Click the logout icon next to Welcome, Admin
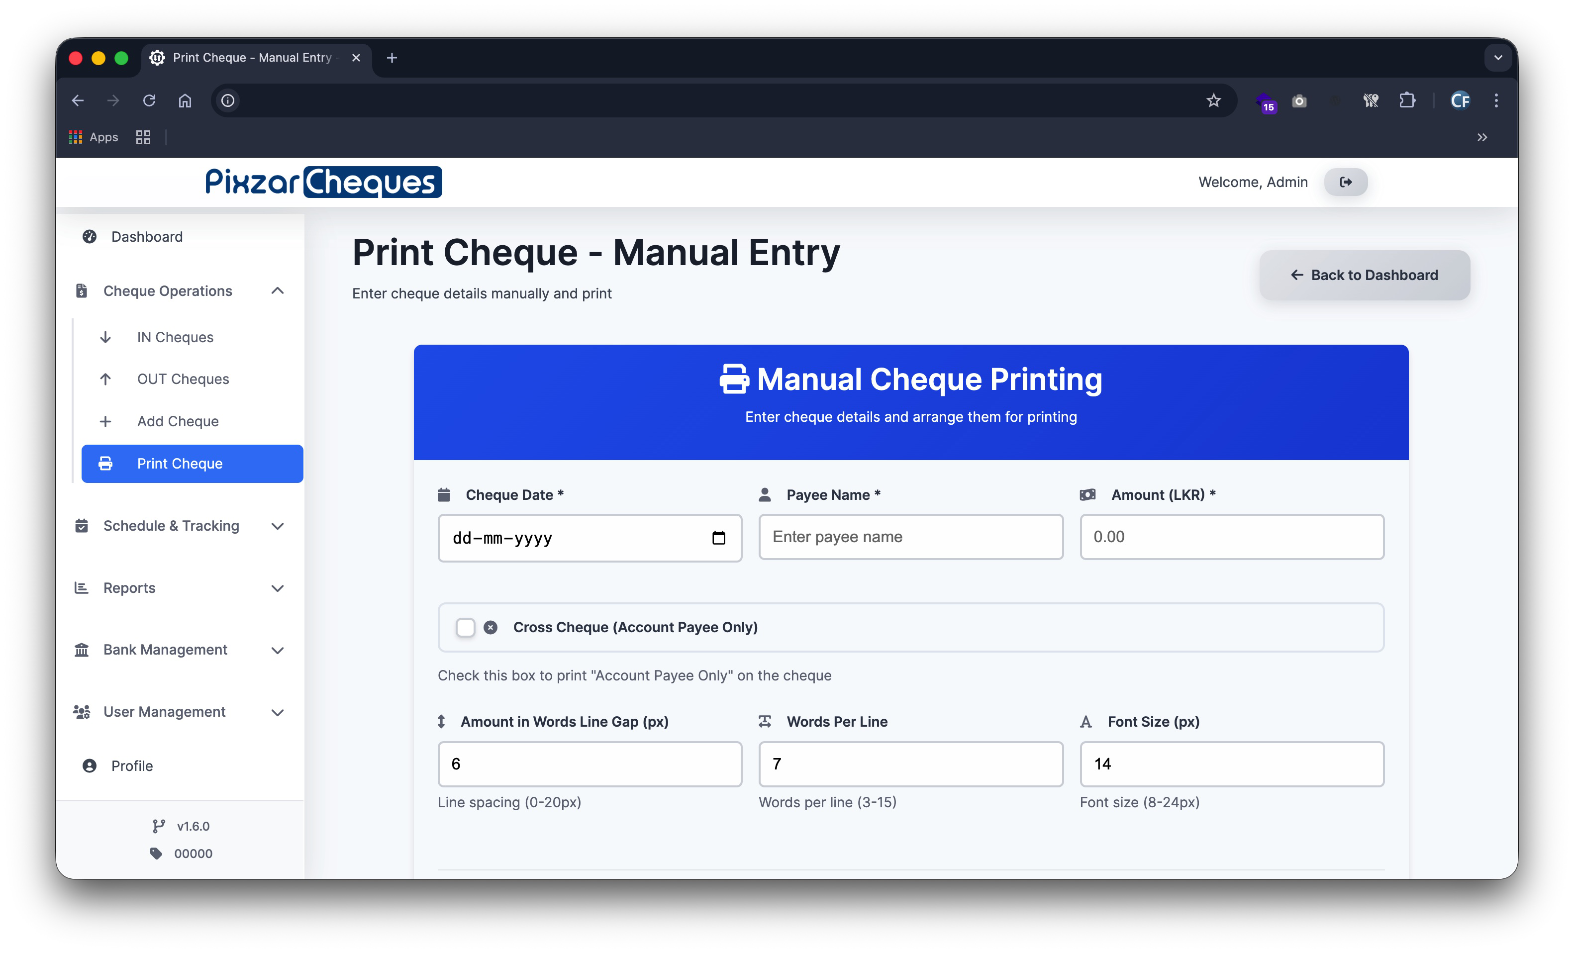The width and height of the screenshot is (1574, 953). [1345, 182]
